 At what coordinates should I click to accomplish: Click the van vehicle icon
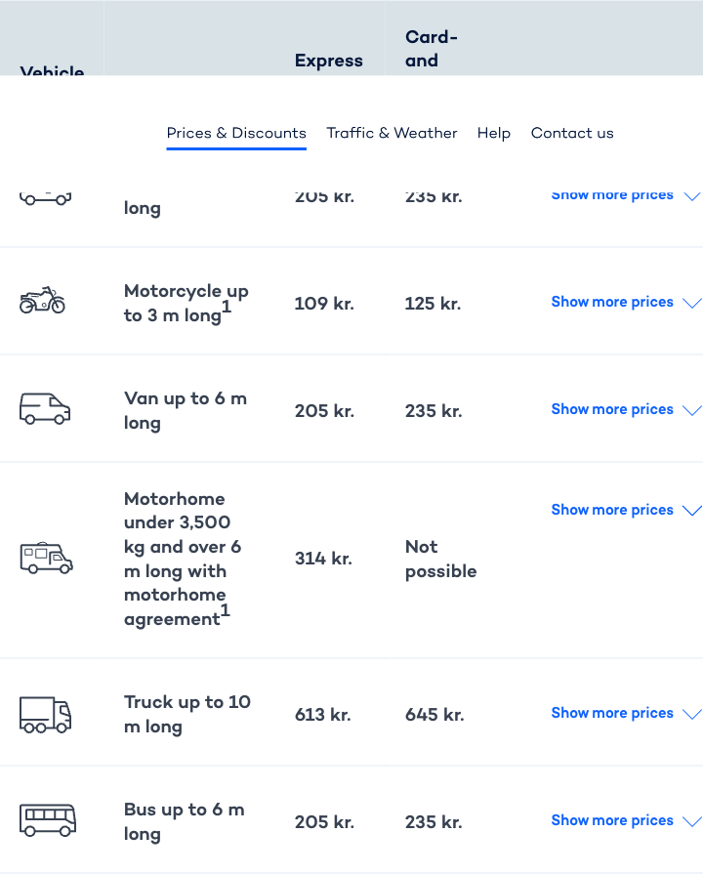(45, 409)
